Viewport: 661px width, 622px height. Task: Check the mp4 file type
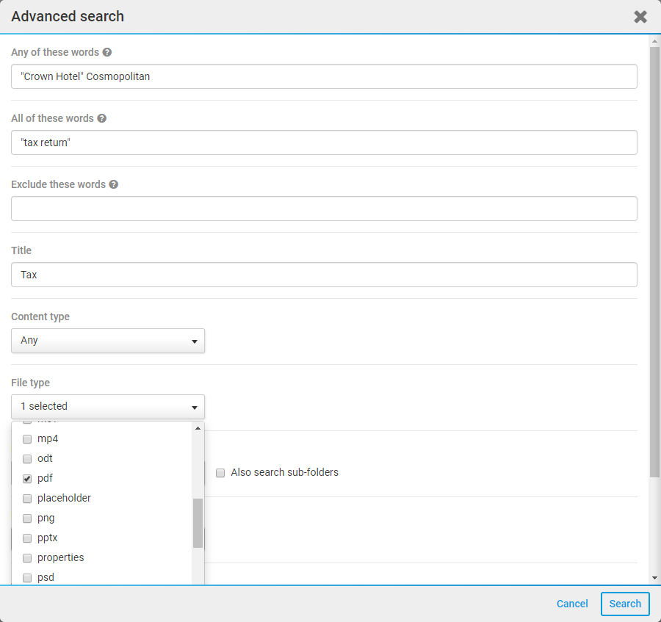coord(27,439)
